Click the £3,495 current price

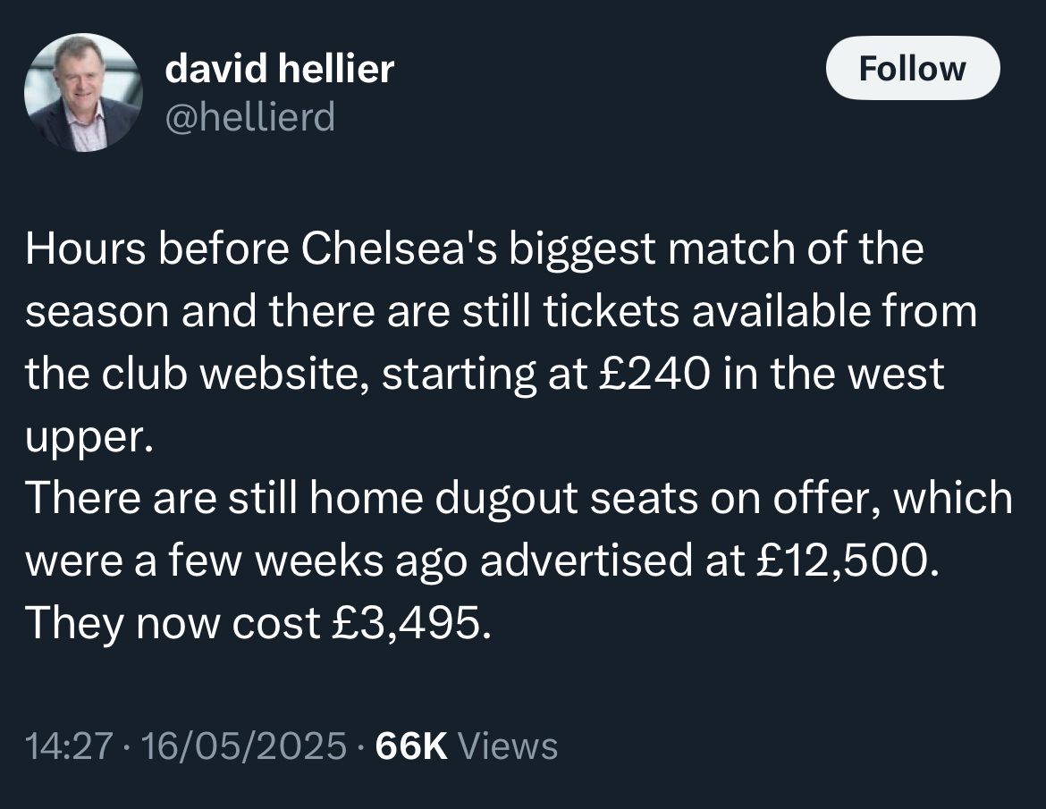pos(405,623)
